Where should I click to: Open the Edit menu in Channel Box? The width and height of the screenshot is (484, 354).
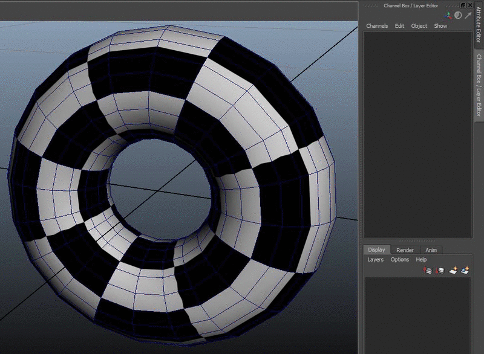[399, 26]
